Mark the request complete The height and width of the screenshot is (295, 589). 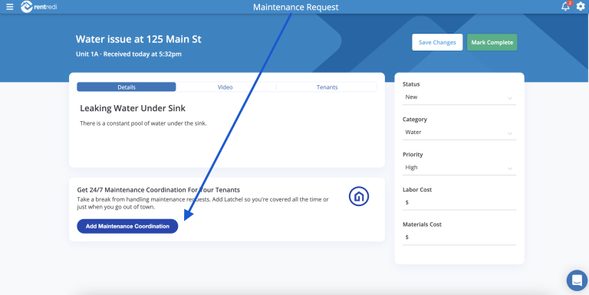pyautogui.click(x=492, y=42)
